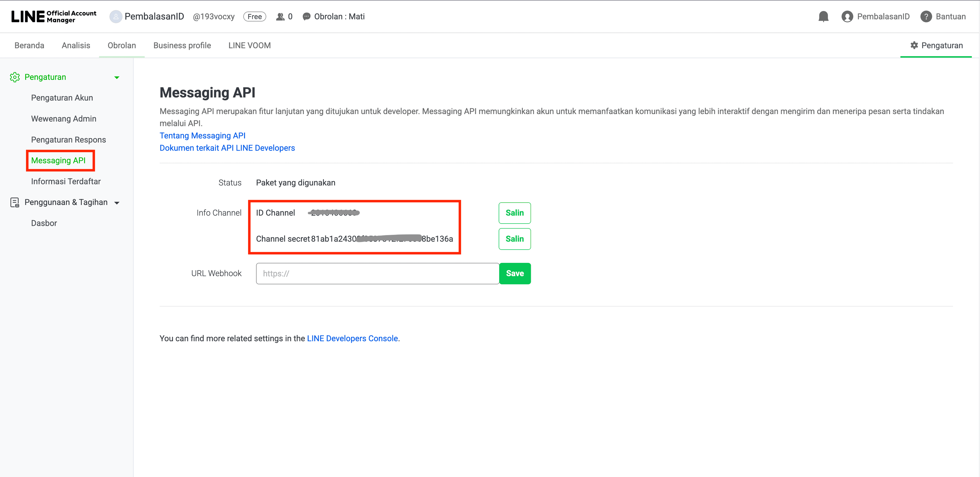This screenshot has height=477, width=980.
Task: Select the Pengaturan tab label
Action: (x=942, y=45)
